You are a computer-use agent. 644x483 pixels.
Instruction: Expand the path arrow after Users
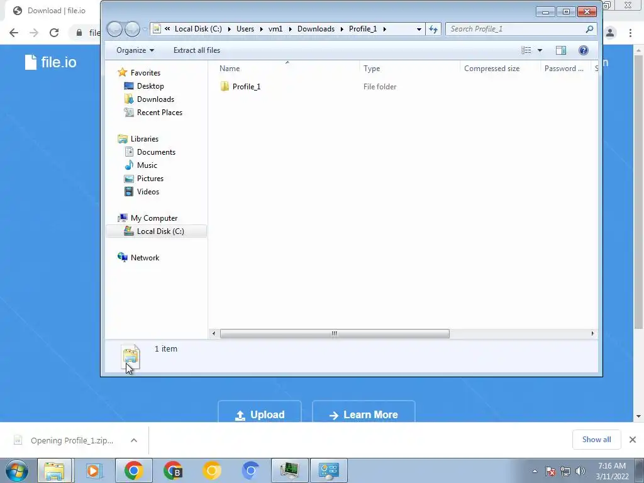pyautogui.click(x=261, y=29)
